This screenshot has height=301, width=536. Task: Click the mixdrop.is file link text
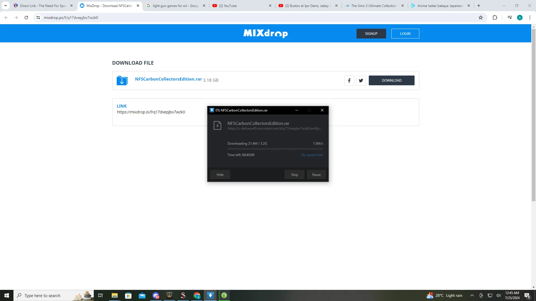coord(151,112)
